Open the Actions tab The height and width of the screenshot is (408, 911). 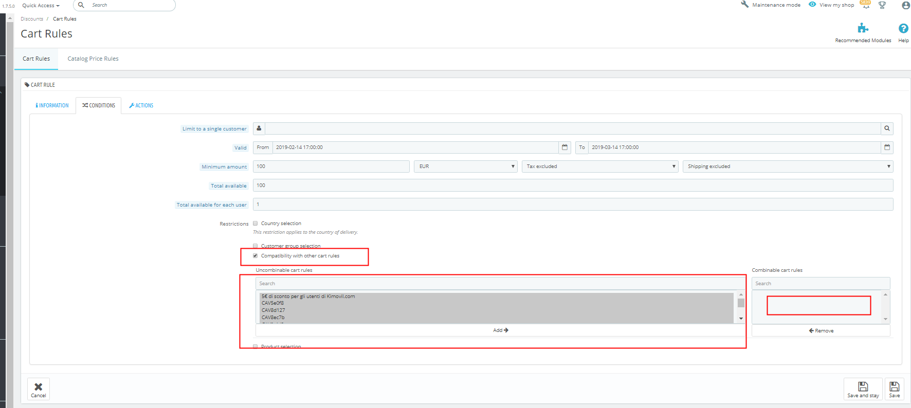pyautogui.click(x=141, y=105)
